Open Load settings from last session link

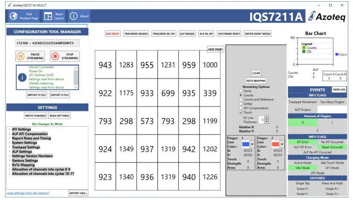[28, 193]
